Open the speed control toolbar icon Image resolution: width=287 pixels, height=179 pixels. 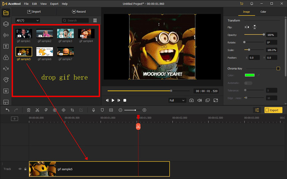coord(55,110)
